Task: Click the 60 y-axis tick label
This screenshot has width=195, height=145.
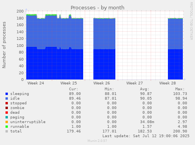Action: 21,59
